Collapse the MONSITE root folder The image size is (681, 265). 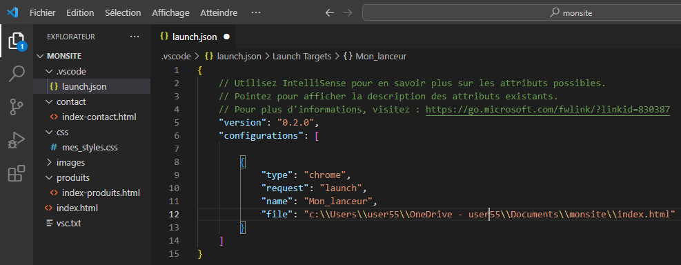(92, 56)
